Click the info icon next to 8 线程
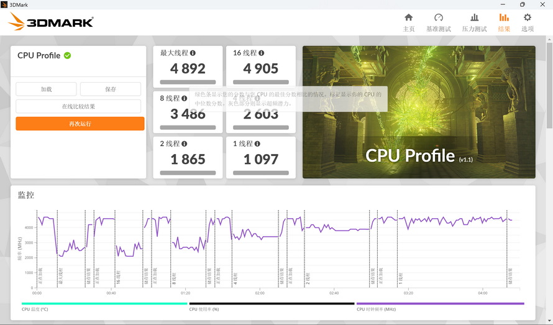The image size is (553, 325). (184, 98)
